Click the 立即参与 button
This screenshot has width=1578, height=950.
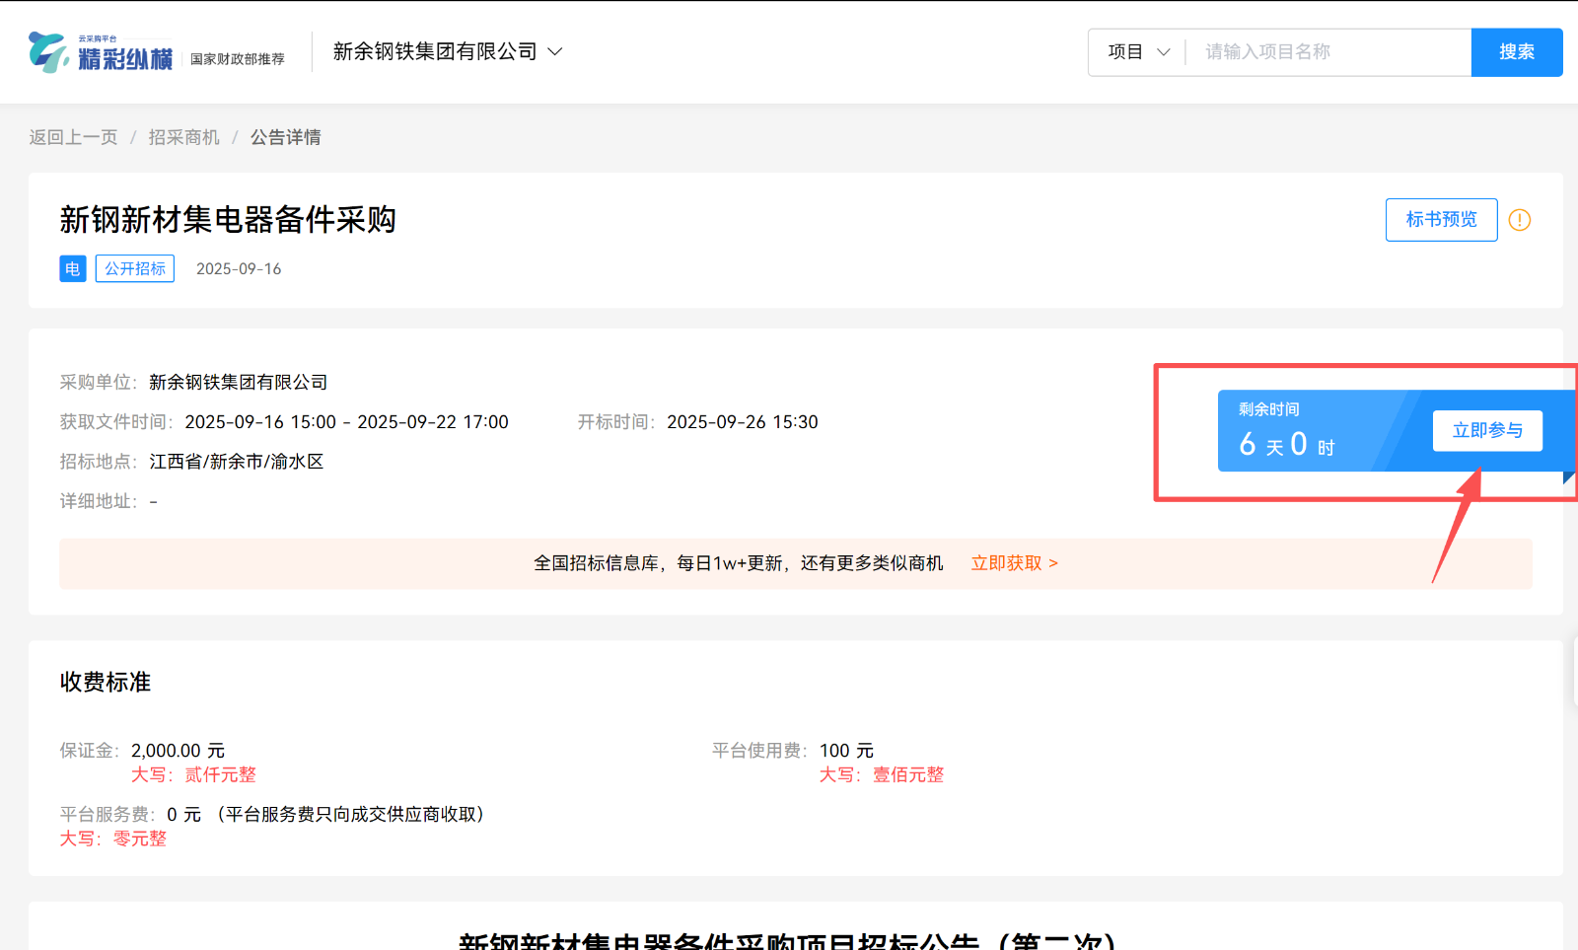click(x=1487, y=430)
